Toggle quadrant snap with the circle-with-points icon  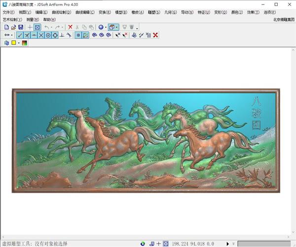pyautogui.click(x=55, y=35)
